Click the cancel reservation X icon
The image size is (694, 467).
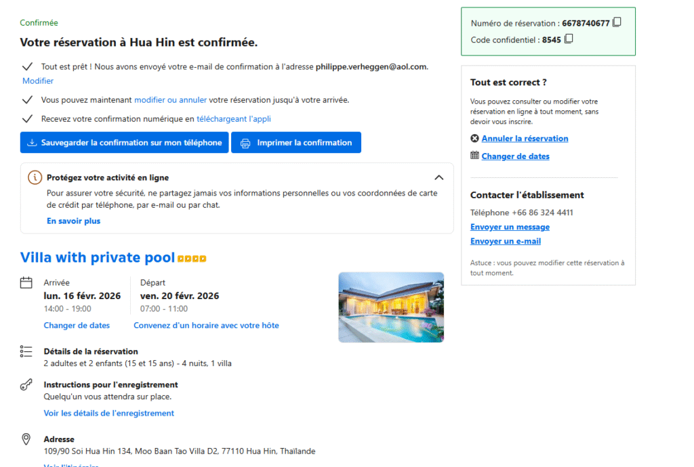point(474,138)
